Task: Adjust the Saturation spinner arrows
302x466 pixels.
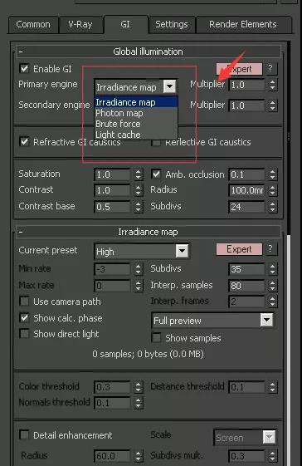Action: (138, 174)
